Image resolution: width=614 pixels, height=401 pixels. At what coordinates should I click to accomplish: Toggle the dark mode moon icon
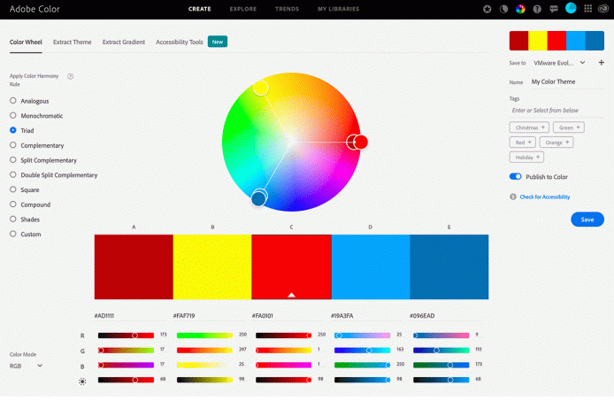[x=504, y=9]
